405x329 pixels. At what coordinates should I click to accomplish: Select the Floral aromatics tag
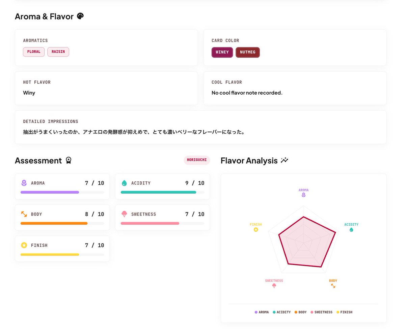34,52
